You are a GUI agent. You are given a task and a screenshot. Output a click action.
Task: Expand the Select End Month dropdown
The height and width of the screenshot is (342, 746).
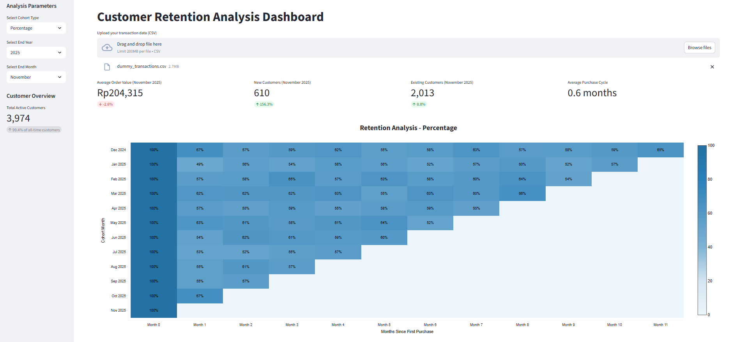[x=36, y=77]
